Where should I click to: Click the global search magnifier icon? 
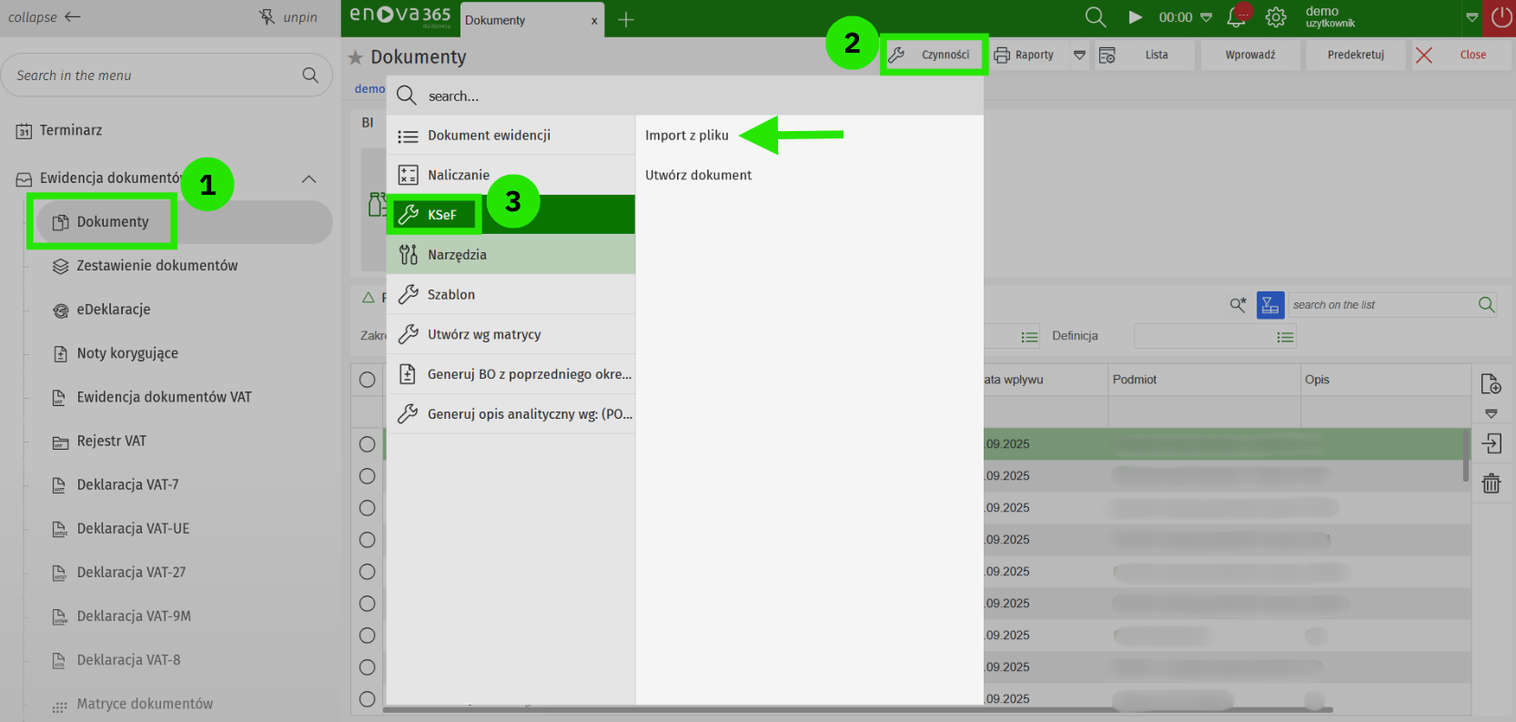1096,17
